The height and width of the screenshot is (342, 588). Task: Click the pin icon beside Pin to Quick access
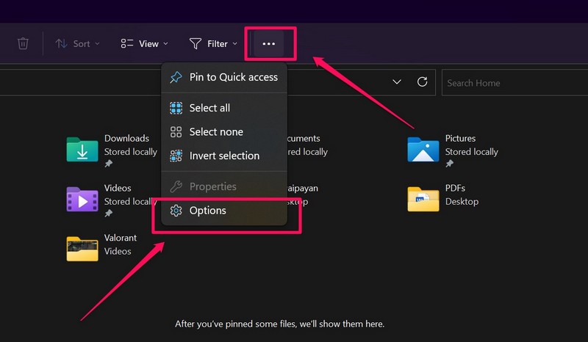pyautogui.click(x=176, y=77)
